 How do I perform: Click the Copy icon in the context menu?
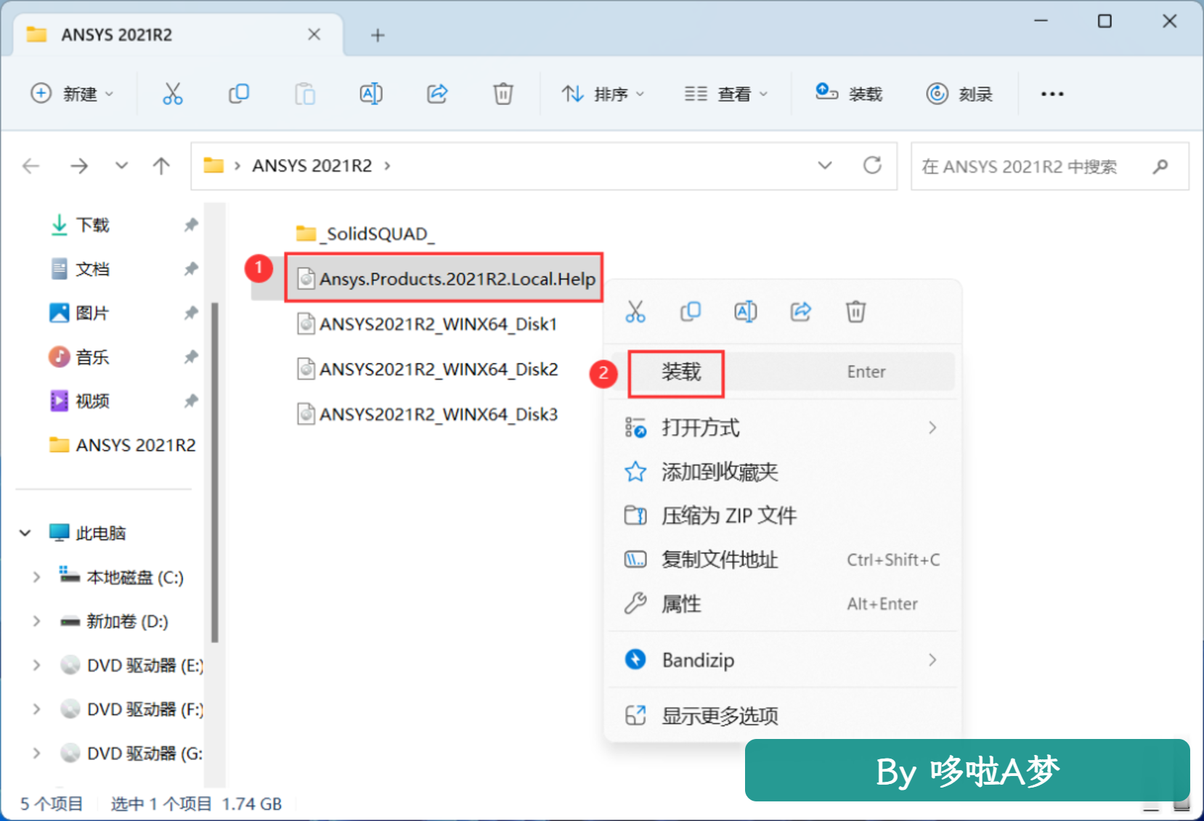[x=691, y=312]
